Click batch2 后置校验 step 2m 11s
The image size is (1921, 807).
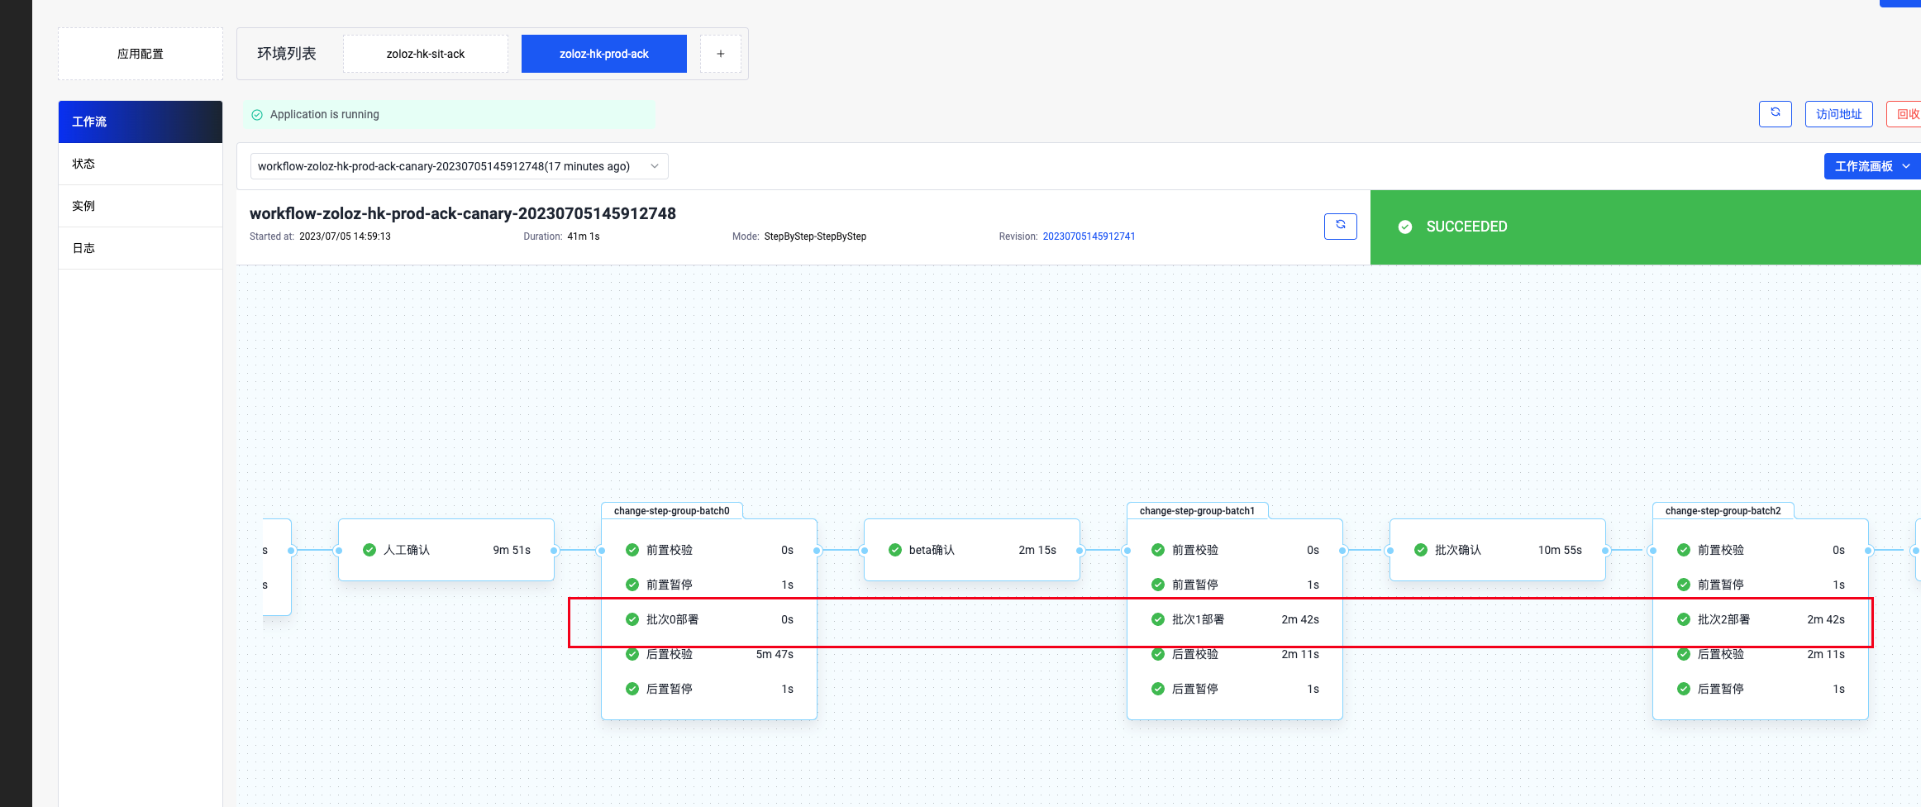(1761, 654)
